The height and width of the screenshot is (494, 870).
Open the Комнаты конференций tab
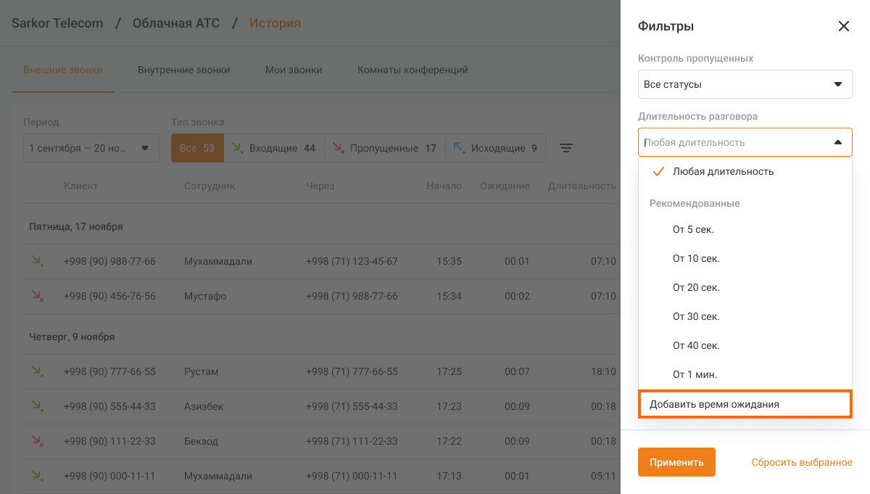(413, 70)
